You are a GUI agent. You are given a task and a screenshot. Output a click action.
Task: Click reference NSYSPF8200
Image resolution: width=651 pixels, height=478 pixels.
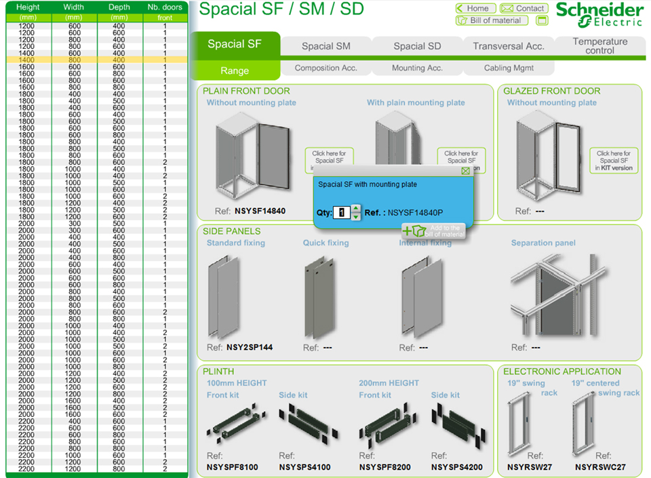[385, 467]
